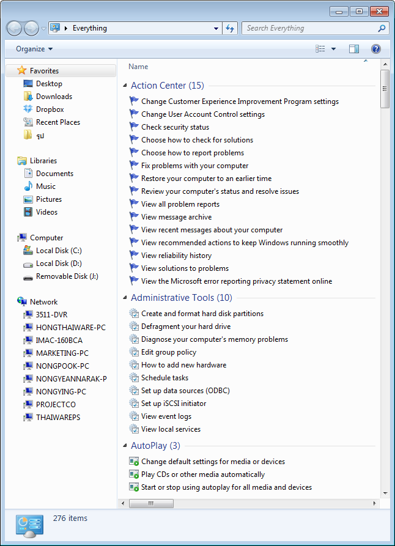The image size is (395, 546).
Task: Click the Pictures library icon
Action: pyautogui.click(x=28, y=199)
